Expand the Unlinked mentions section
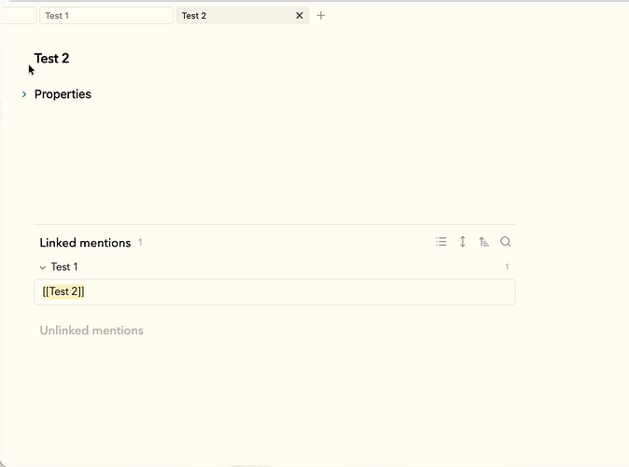The height and width of the screenshot is (467, 629). pos(91,331)
